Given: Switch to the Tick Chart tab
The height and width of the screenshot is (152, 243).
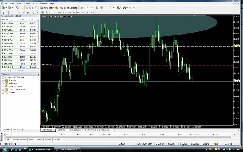Looking at the screenshot, I should pos(16,70).
